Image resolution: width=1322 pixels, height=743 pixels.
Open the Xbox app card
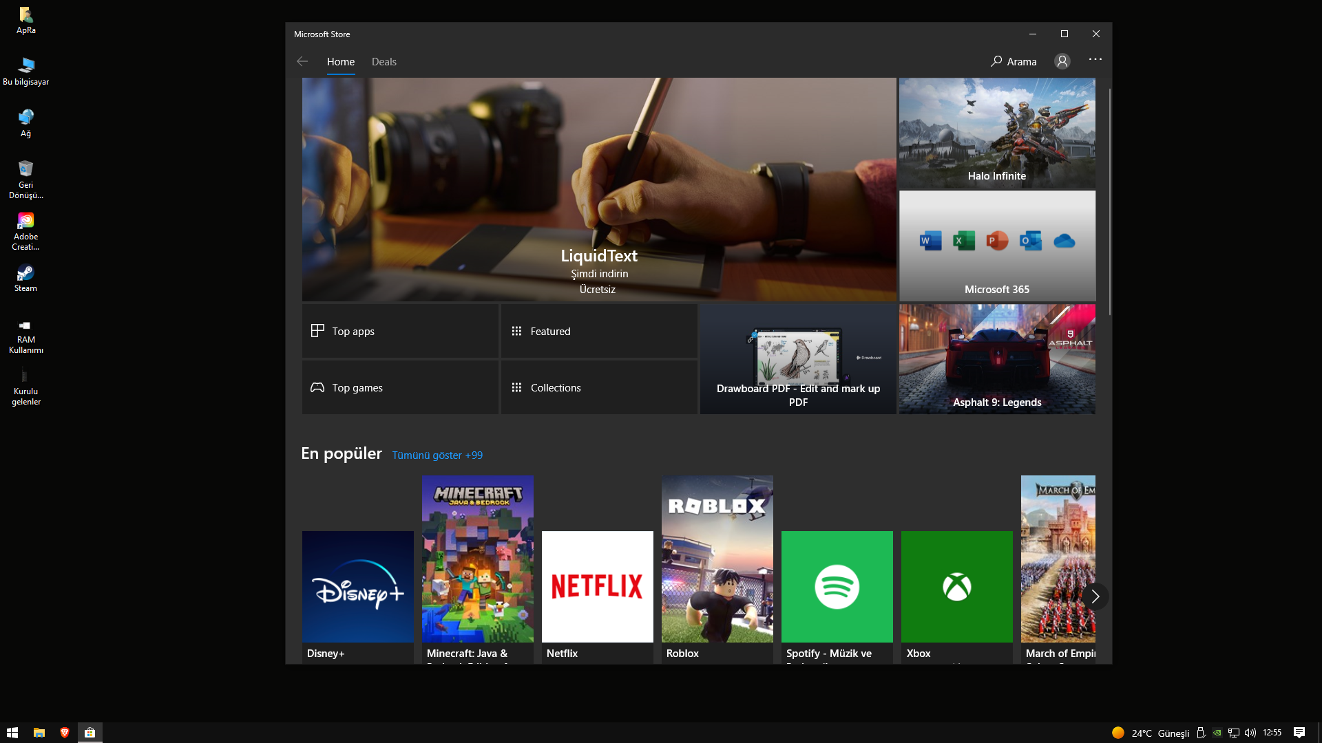957,597
